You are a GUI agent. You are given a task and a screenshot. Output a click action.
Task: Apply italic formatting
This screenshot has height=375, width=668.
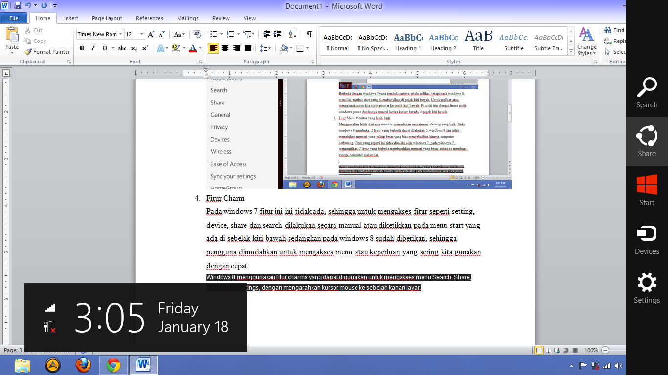pos(93,48)
